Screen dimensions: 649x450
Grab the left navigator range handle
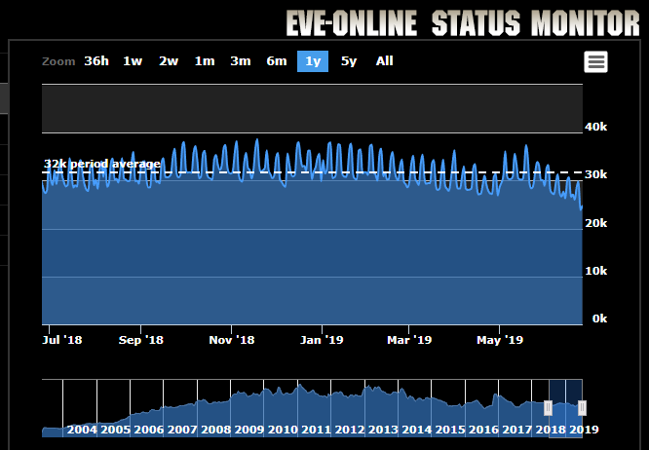(548, 408)
